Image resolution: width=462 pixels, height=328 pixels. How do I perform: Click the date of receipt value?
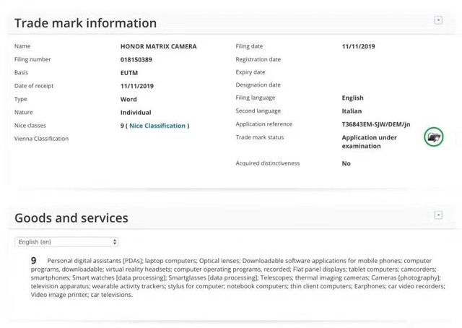137,86
